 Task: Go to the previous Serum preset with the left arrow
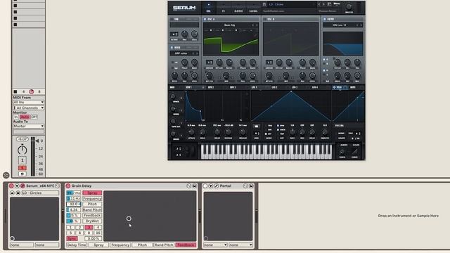click(x=319, y=4)
